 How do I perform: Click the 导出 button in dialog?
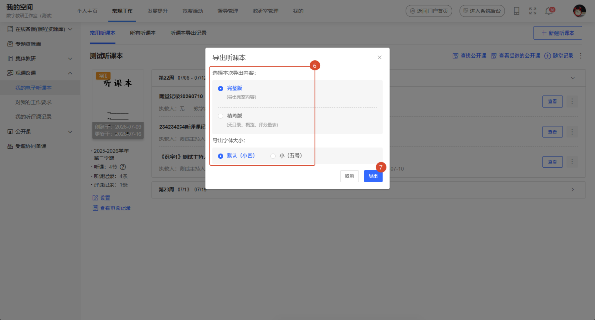(x=373, y=176)
